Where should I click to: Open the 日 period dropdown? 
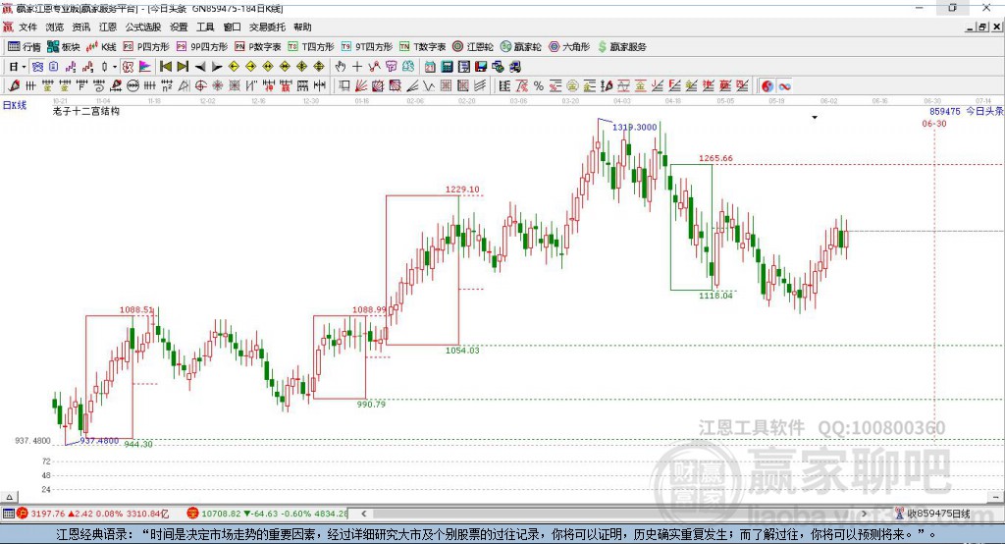coord(18,67)
